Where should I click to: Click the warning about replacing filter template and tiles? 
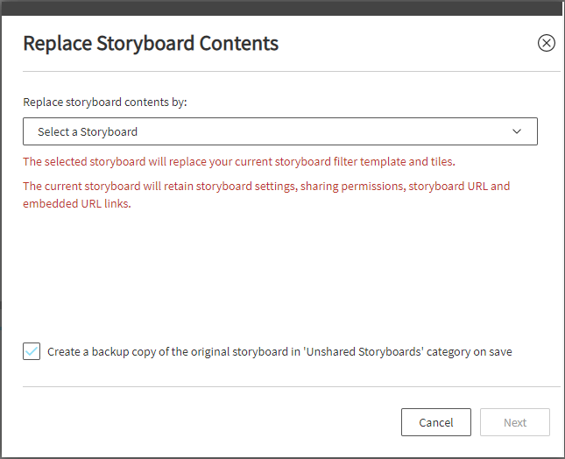click(x=238, y=162)
